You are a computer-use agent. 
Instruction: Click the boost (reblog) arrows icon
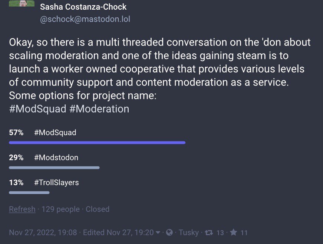[209, 233]
